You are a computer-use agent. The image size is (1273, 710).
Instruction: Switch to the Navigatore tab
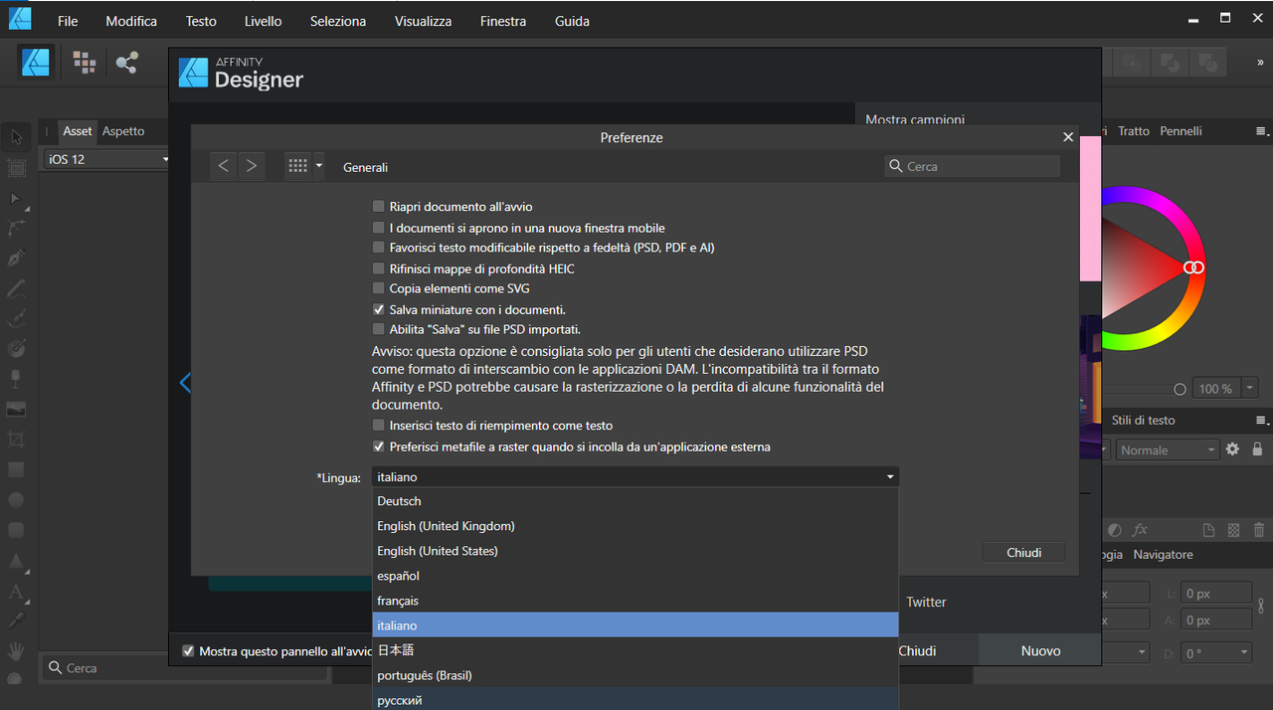pyautogui.click(x=1163, y=555)
